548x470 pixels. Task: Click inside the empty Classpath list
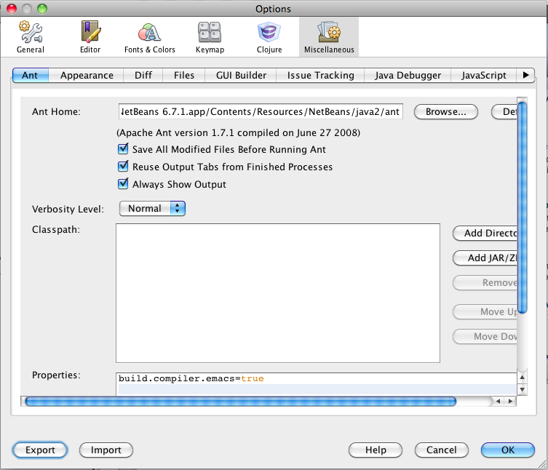tap(278, 293)
